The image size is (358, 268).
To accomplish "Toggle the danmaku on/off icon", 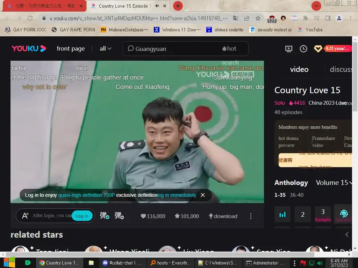I will [104, 216].
